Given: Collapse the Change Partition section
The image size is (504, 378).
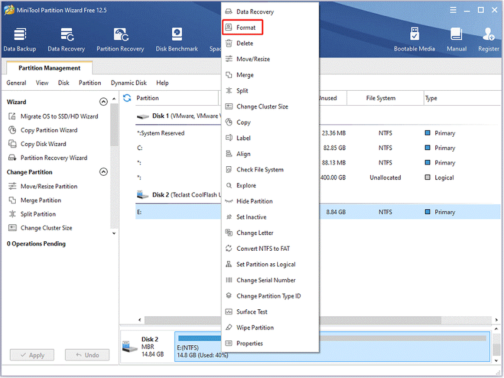Looking at the screenshot, I should coord(103,172).
